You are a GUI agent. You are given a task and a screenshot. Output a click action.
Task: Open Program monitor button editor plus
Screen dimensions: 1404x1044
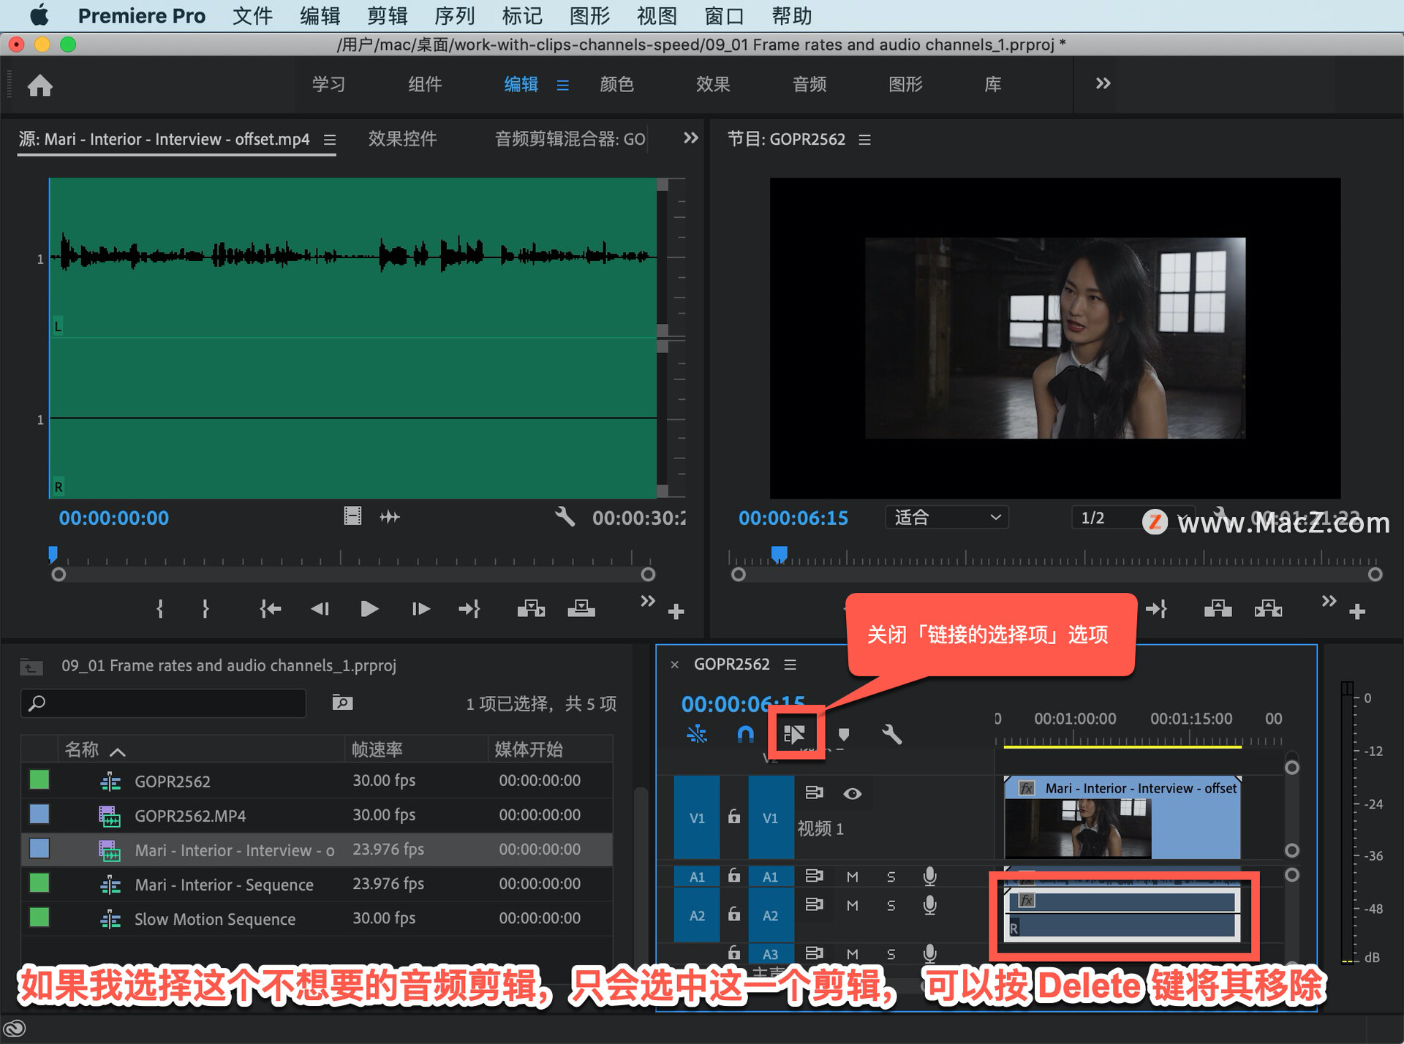click(1357, 611)
